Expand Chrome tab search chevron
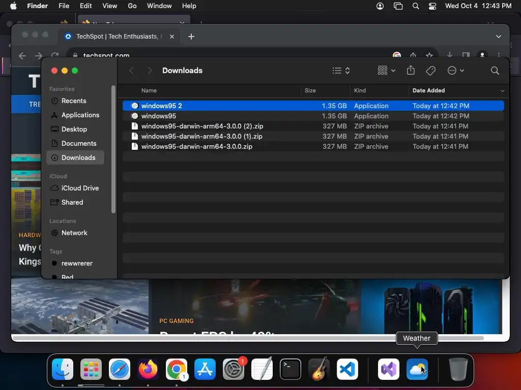 [x=499, y=37]
